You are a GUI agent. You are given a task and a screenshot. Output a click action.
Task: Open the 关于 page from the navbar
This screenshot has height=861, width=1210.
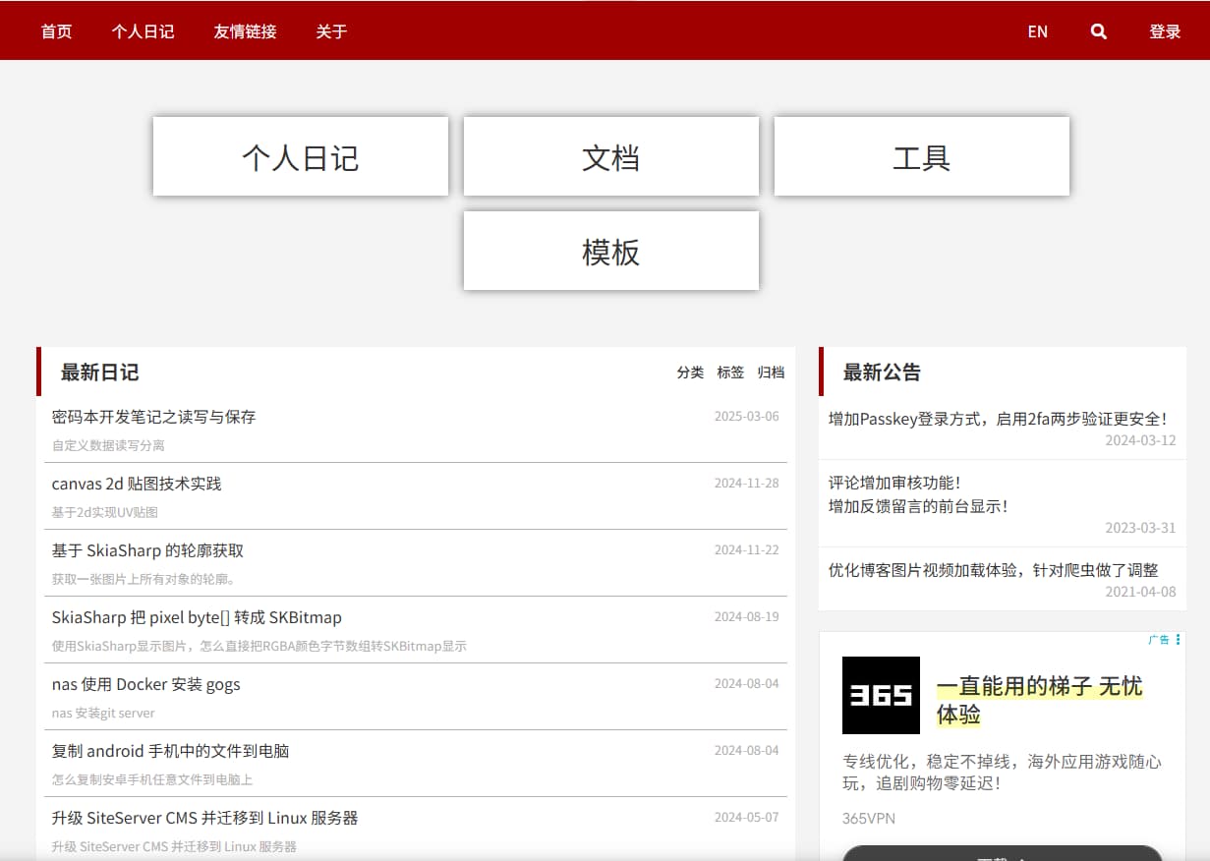tap(330, 30)
